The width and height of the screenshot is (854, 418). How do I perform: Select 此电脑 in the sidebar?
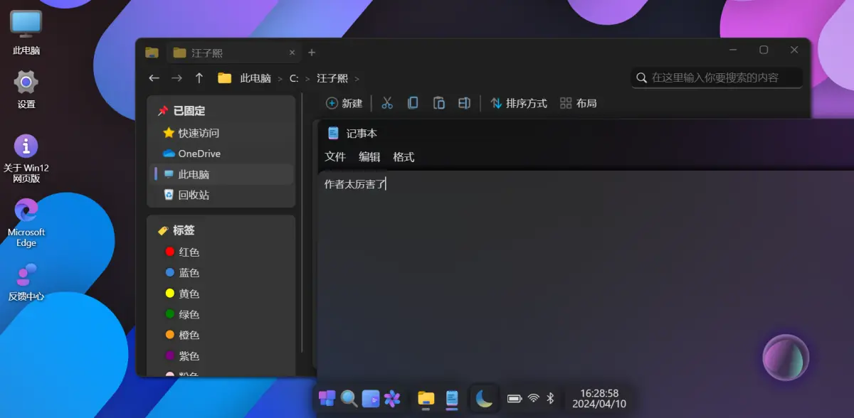(221, 174)
